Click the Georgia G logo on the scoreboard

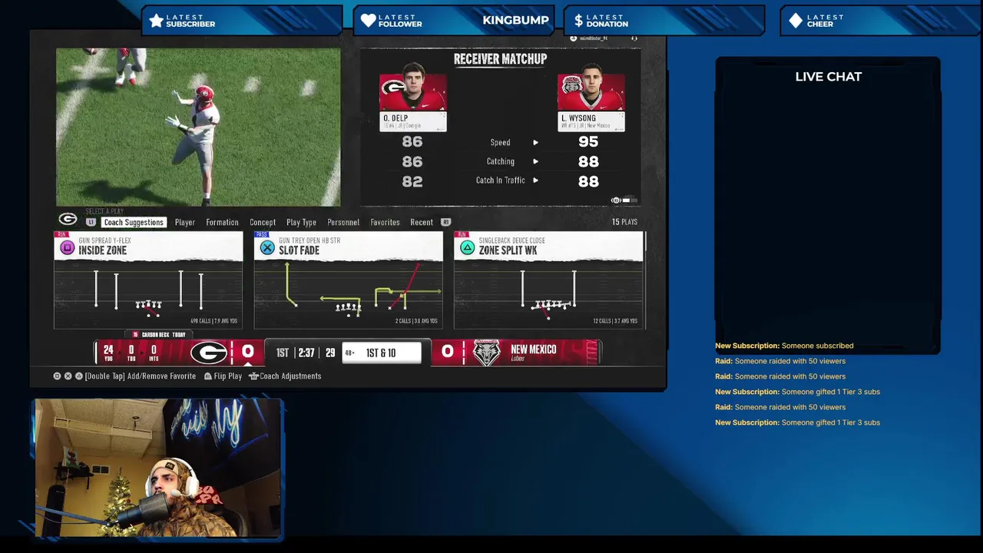point(209,353)
